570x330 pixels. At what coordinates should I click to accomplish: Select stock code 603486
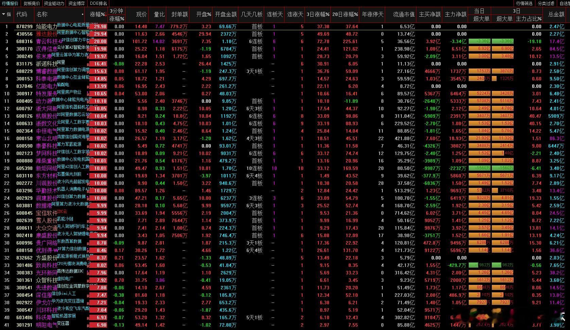click(x=24, y=317)
